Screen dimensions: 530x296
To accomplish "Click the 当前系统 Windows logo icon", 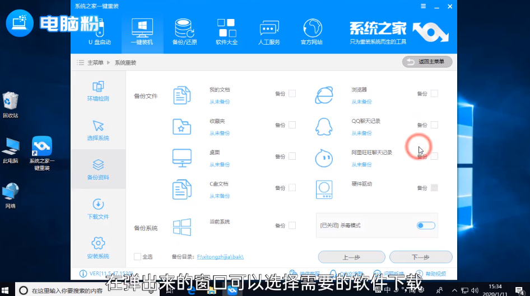I will [x=182, y=227].
